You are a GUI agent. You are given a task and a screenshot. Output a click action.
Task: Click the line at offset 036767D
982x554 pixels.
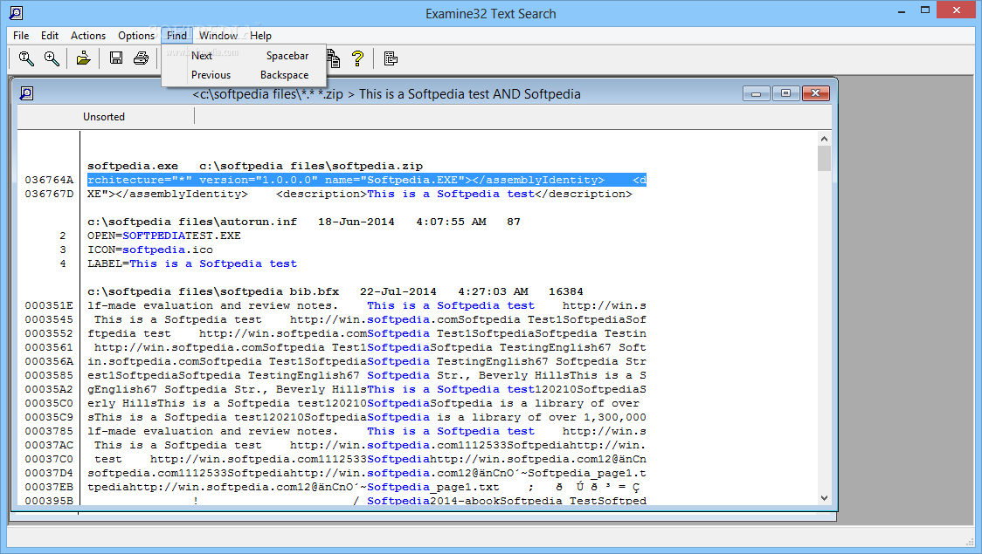pos(360,194)
